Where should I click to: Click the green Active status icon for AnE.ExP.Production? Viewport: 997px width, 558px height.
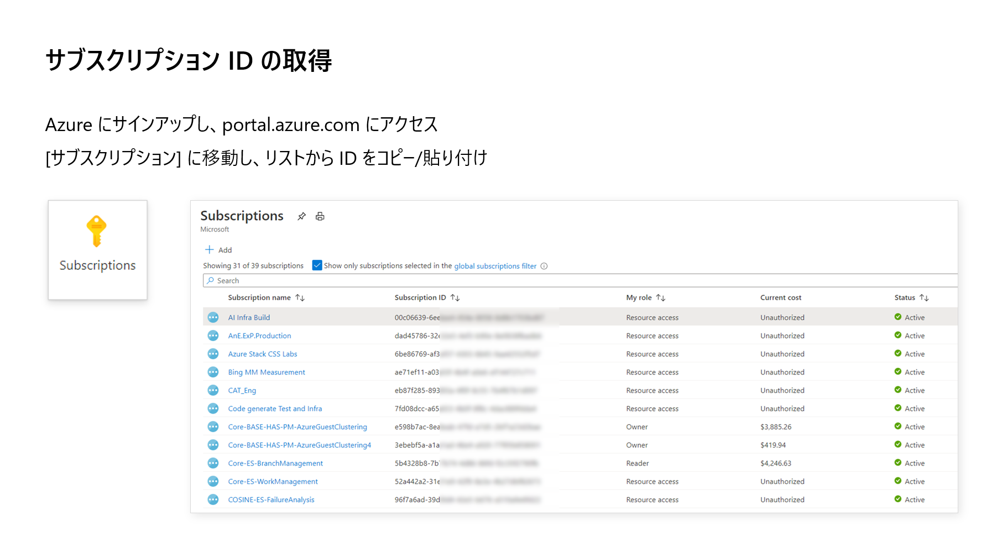898,335
